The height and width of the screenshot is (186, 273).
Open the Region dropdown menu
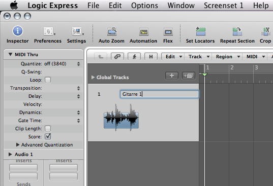[x=227, y=57]
